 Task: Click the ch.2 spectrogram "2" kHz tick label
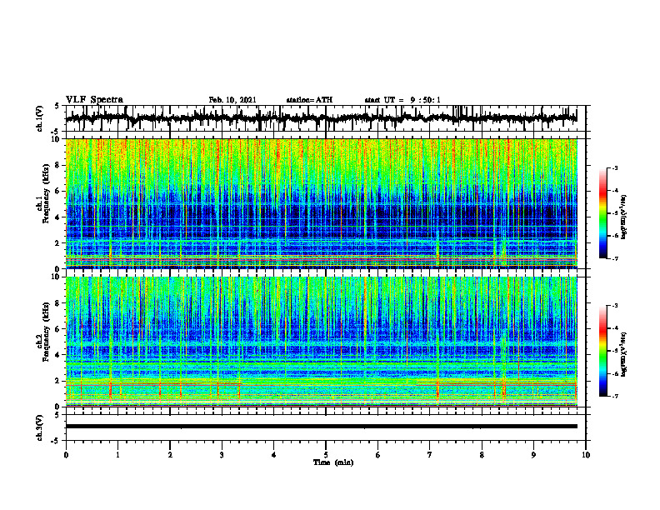[58, 381]
